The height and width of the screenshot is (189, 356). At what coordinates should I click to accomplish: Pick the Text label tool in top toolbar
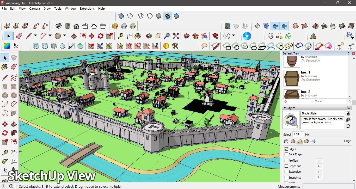point(129,36)
